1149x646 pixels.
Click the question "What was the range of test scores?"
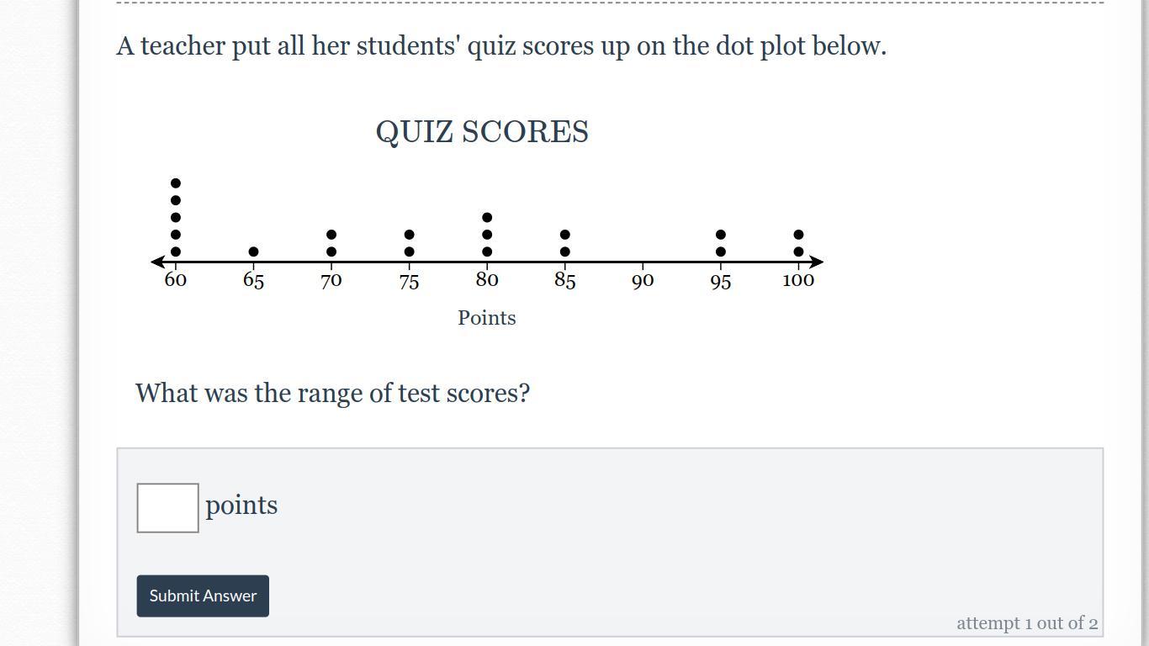click(332, 393)
